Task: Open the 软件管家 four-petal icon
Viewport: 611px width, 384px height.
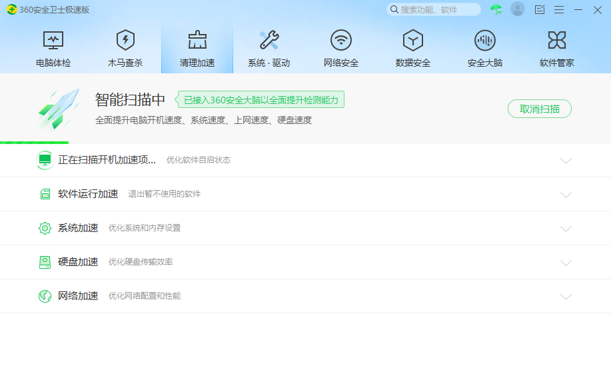Action: click(557, 40)
